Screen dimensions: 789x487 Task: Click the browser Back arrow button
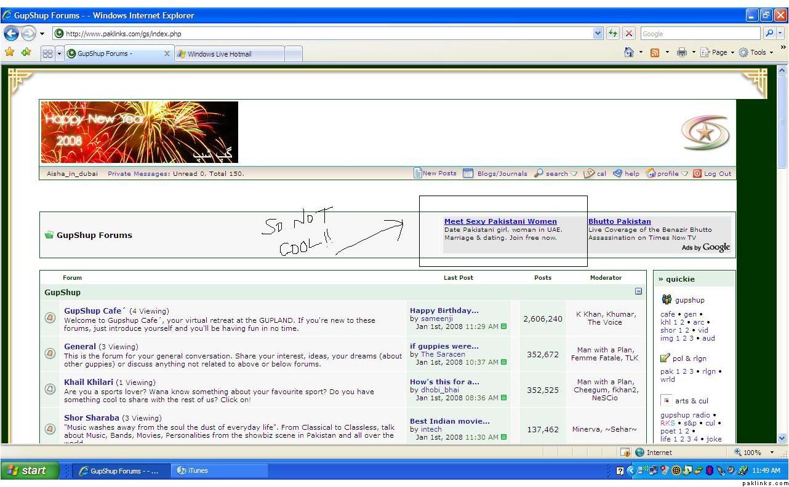point(11,34)
